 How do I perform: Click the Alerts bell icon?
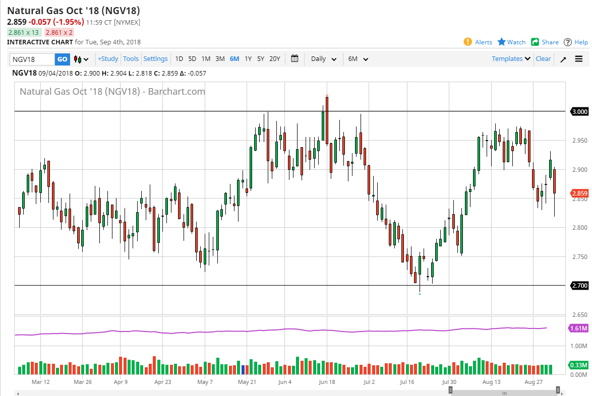click(x=467, y=42)
